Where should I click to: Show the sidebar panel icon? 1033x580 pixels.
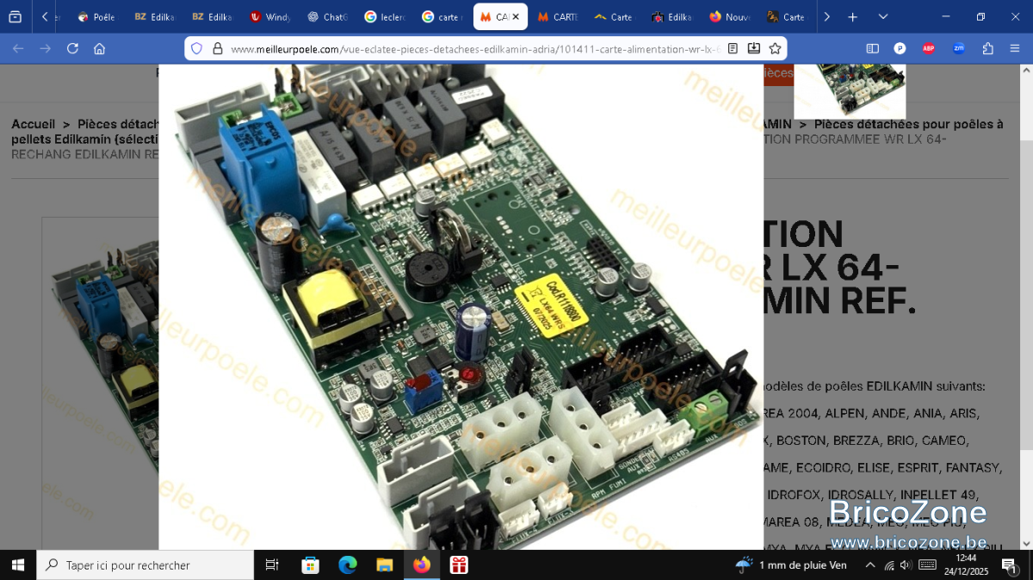click(872, 49)
